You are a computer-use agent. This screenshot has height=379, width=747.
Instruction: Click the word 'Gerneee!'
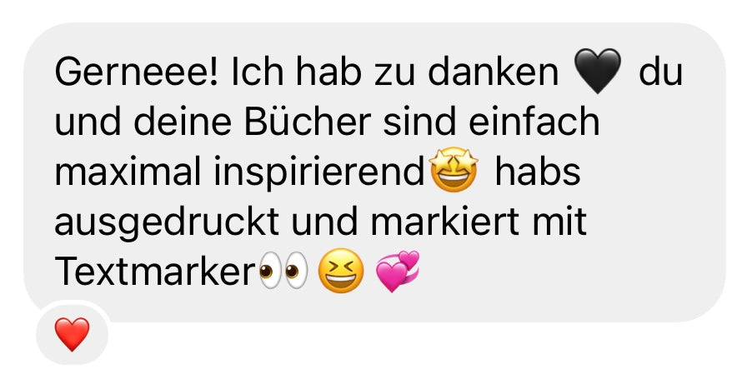(x=137, y=72)
